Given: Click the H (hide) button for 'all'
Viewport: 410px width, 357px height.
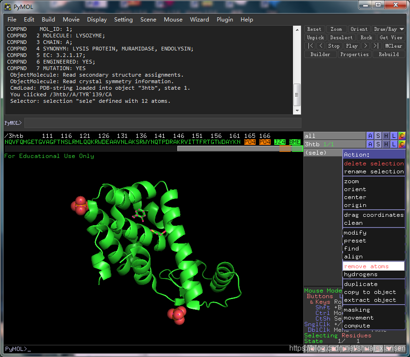Looking at the screenshot, I should [x=386, y=136].
